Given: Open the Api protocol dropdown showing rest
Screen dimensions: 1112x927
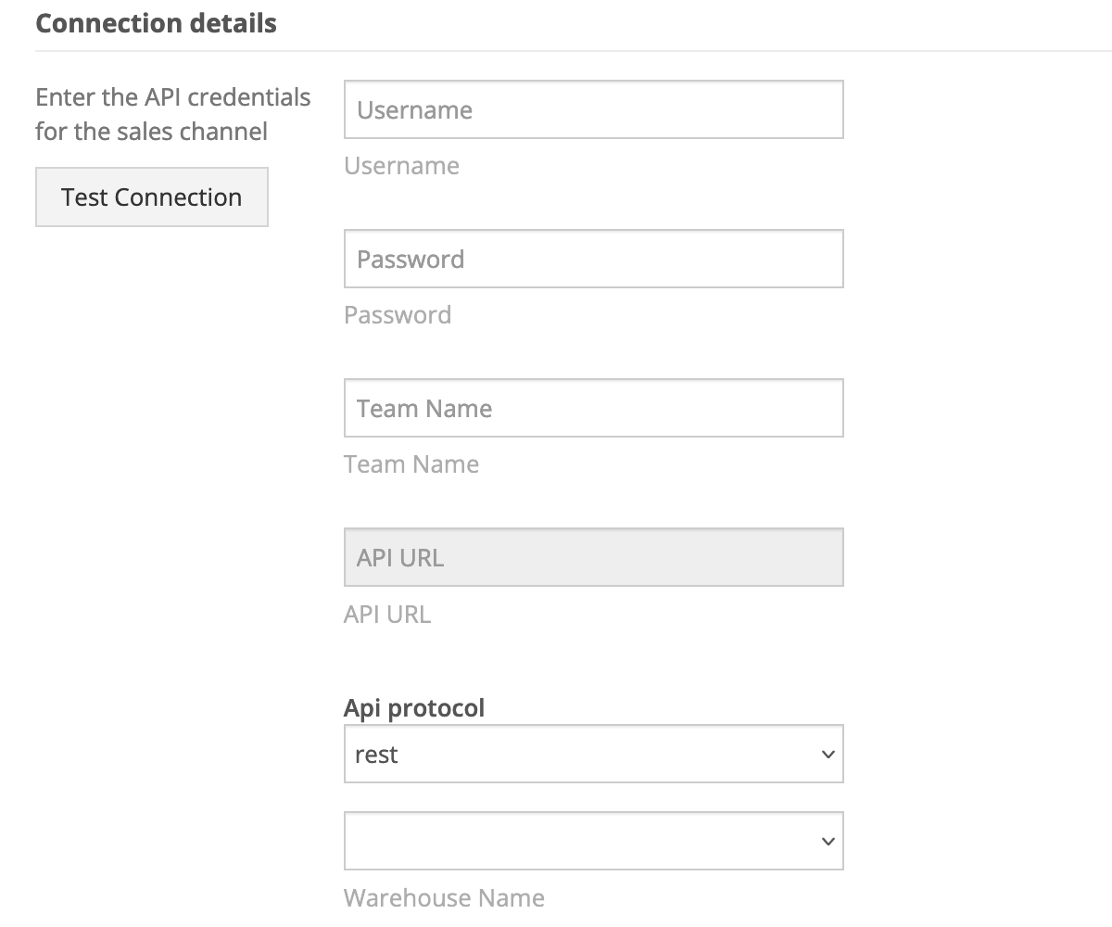Looking at the screenshot, I should point(593,755).
